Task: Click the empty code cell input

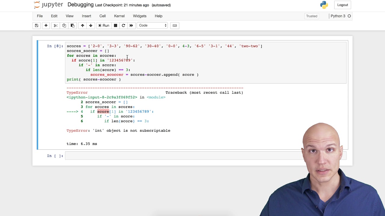Action: (x=206, y=156)
